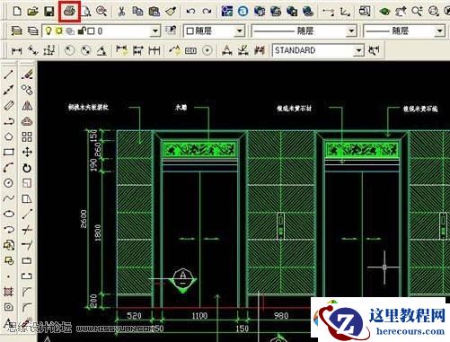Toggle layer 0 on/off light bulb
The image size is (450, 342).
(x=49, y=31)
